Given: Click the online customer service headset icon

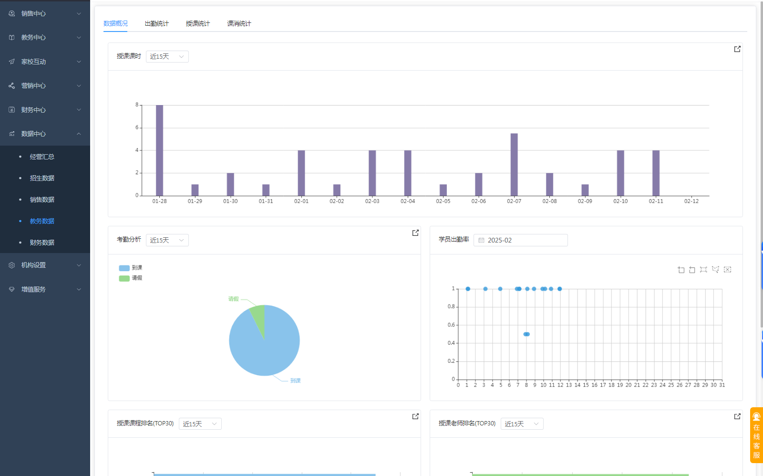Looking at the screenshot, I should [x=756, y=417].
